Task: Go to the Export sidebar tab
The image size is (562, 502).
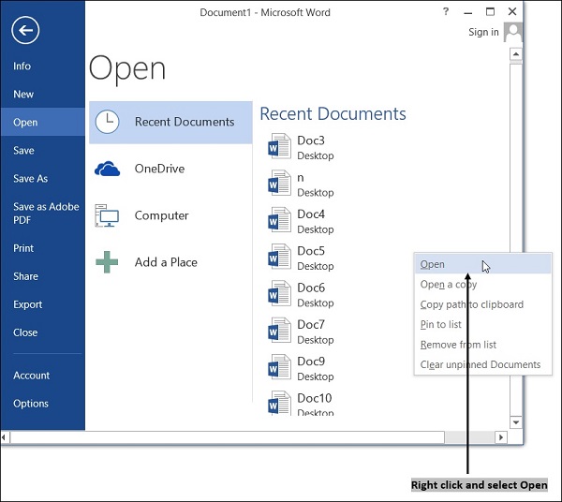Action: (x=28, y=304)
